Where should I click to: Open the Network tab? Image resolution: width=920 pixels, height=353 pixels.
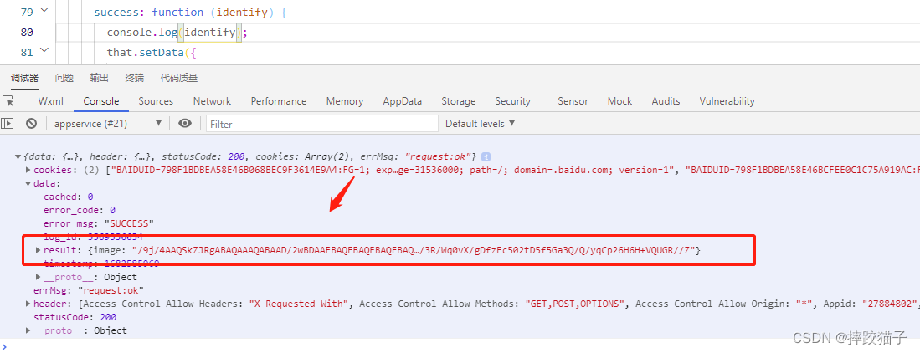point(212,101)
